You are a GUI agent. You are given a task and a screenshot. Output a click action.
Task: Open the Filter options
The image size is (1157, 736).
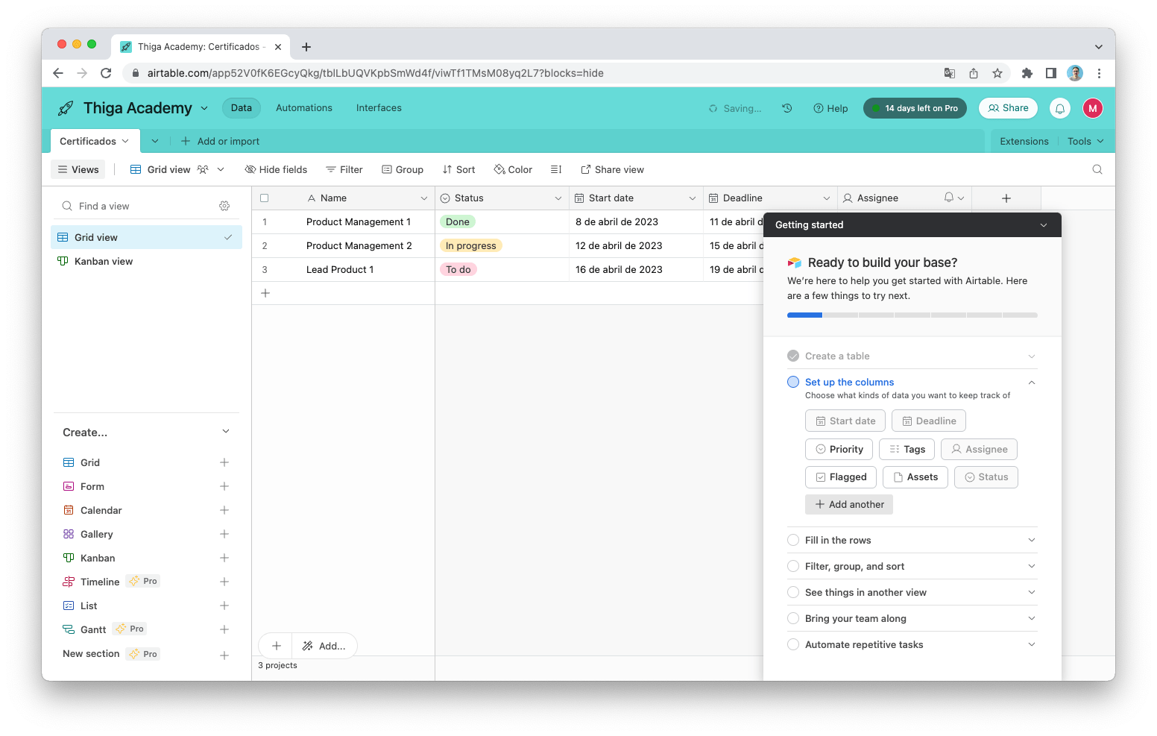[x=344, y=169]
